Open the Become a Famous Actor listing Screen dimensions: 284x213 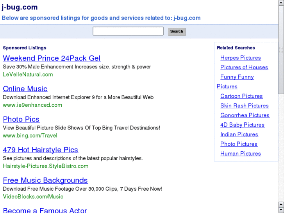(45, 210)
